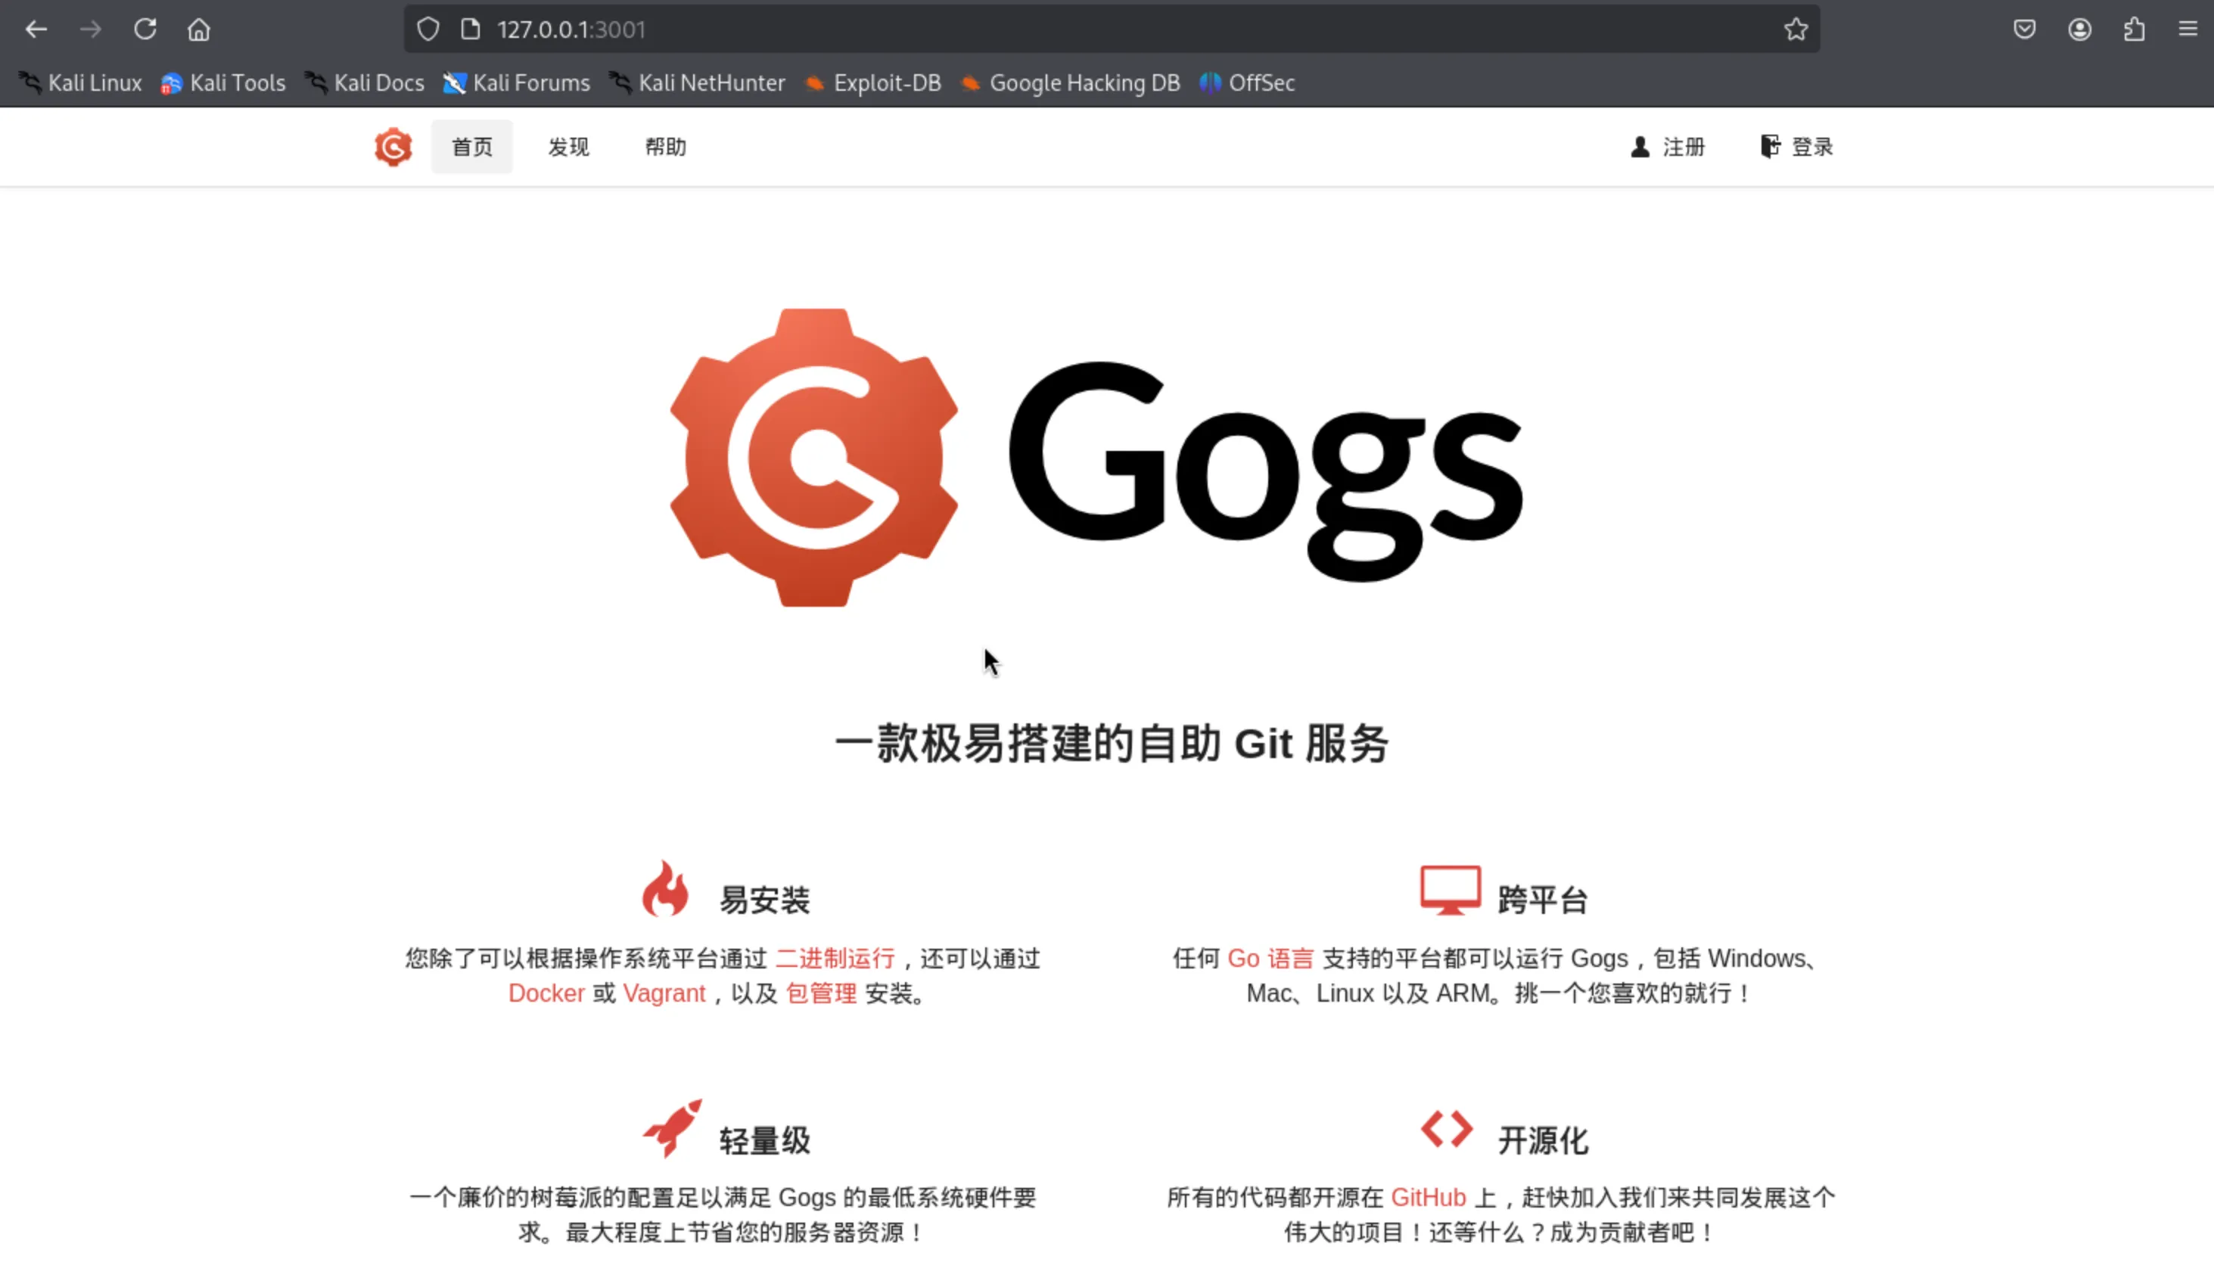This screenshot has width=2214, height=1262.
Task: Open the Pocket save icon
Action: (x=2024, y=30)
